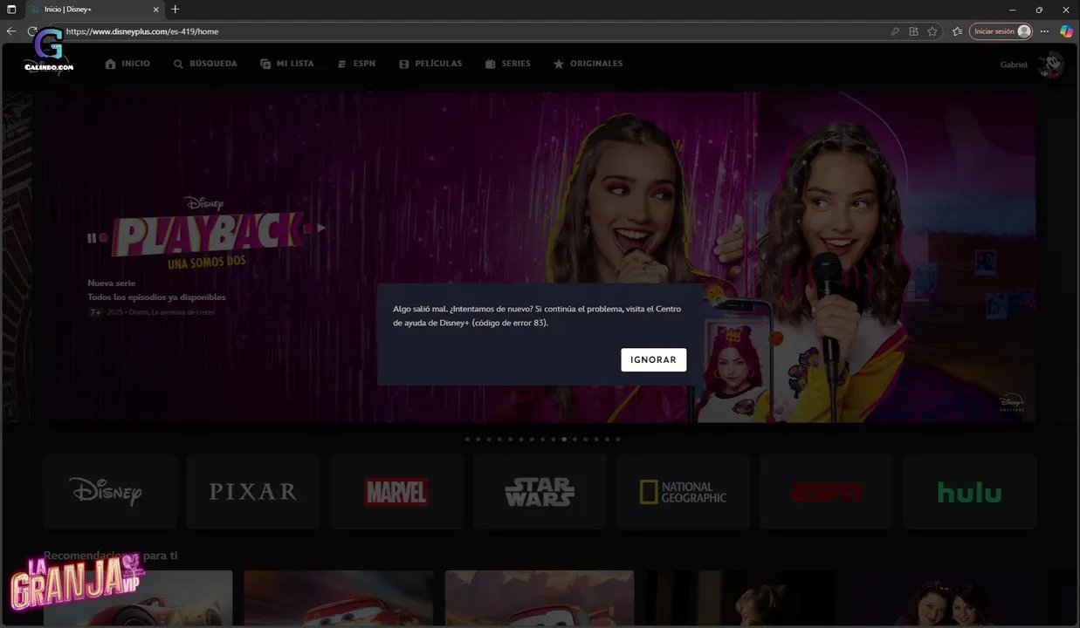Click the 'código de error 83' message text
The image size is (1080, 628).
tap(510, 323)
